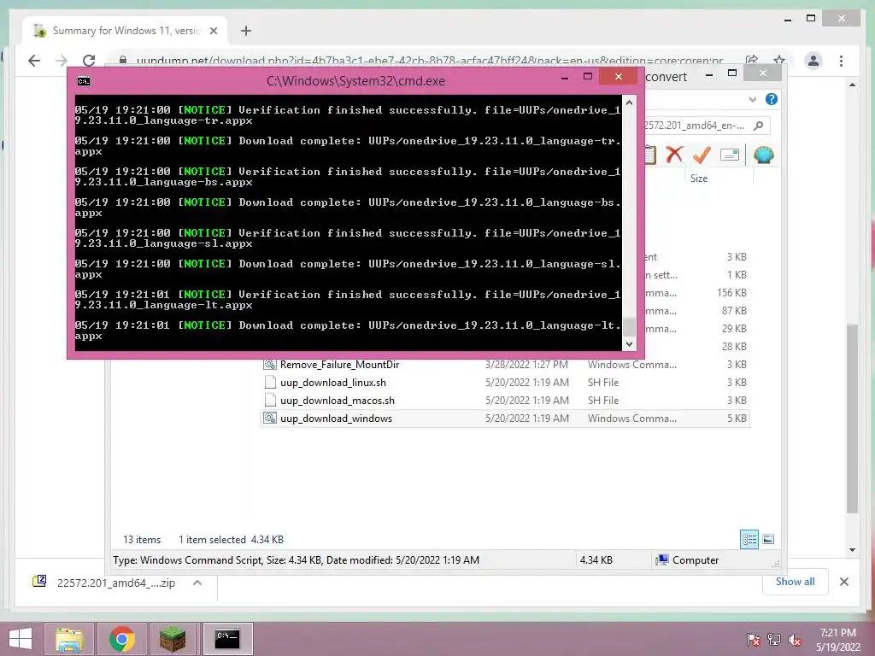Expand the Explorer ribbon chevron
This screenshot has width=875, height=656.
(752, 99)
